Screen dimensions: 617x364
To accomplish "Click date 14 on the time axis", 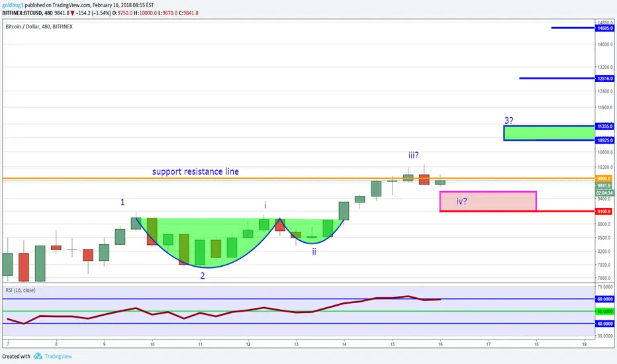I will pos(344,344).
